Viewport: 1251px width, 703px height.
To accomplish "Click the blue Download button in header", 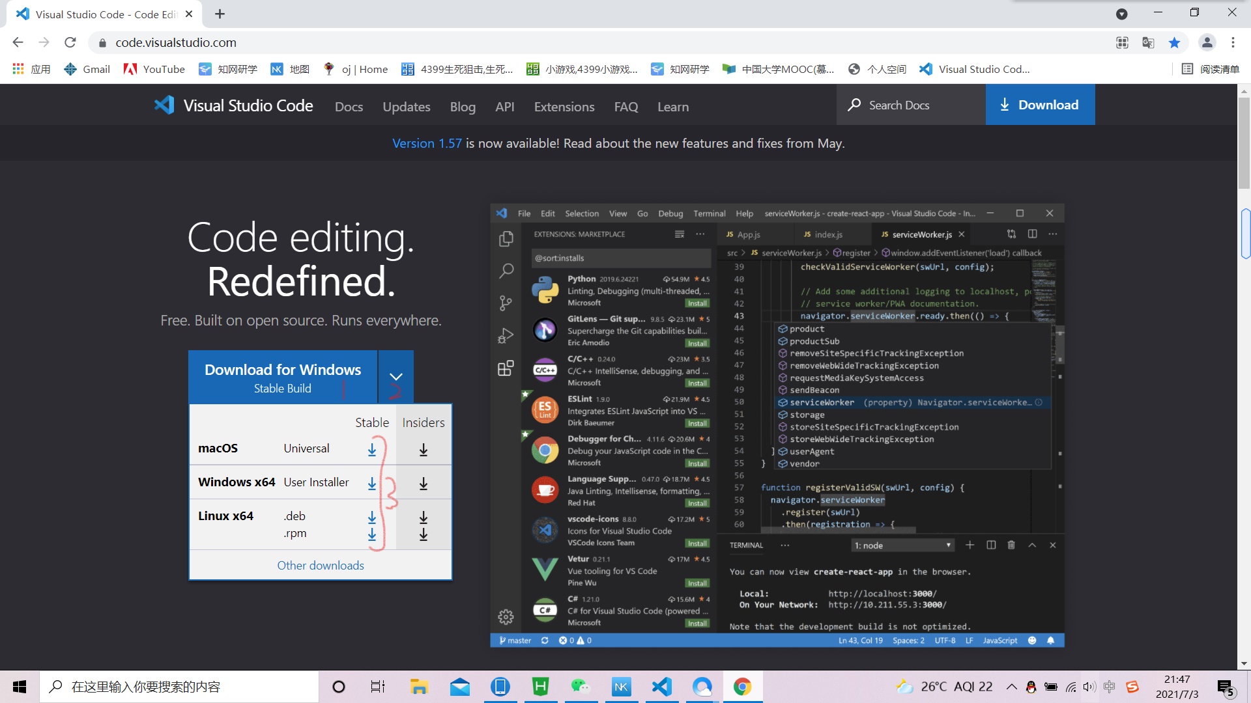I will (x=1040, y=105).
